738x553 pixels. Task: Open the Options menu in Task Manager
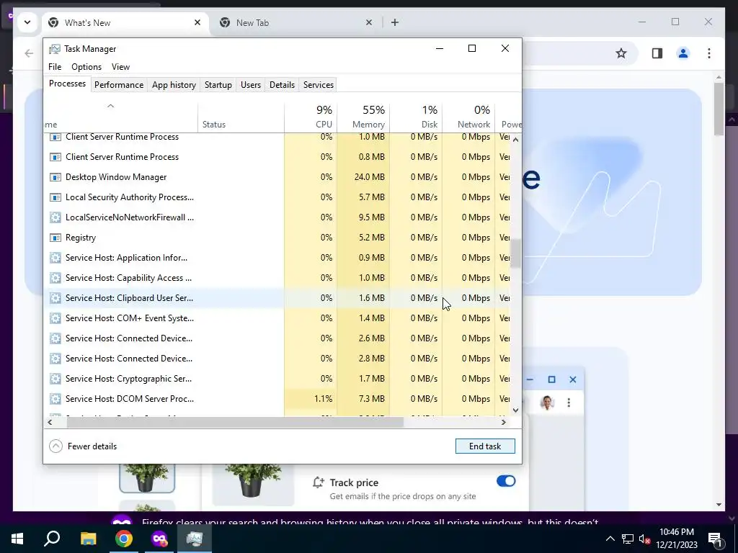click(86, 67)
